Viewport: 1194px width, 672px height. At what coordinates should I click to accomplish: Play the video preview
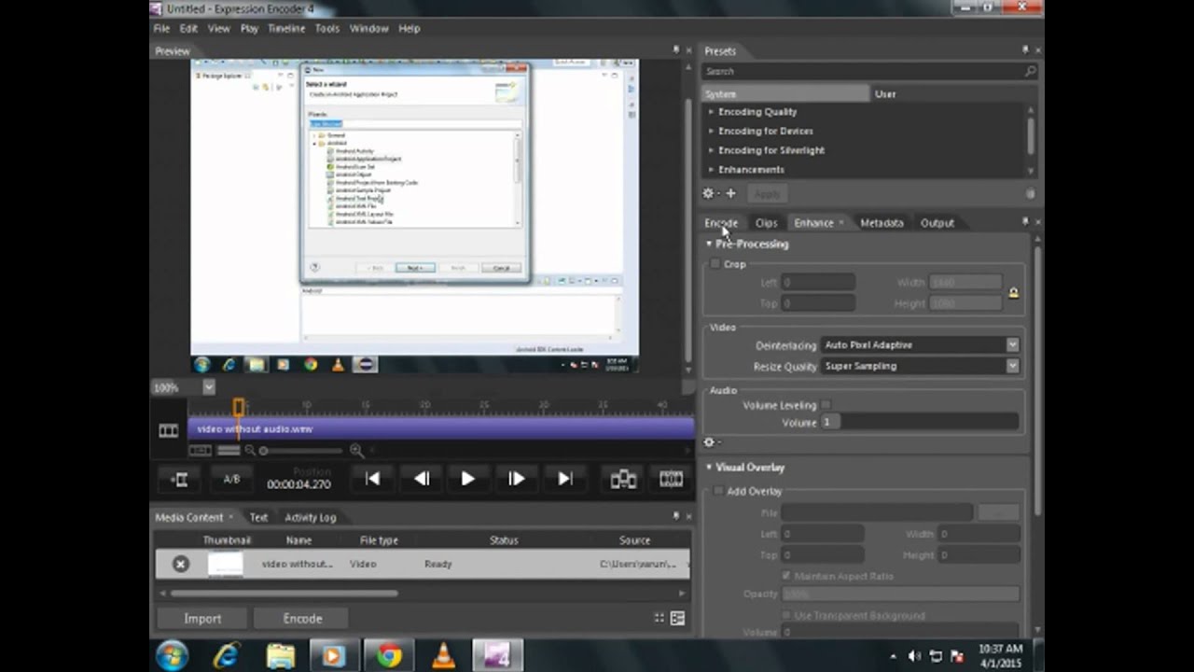pos(467,479)
